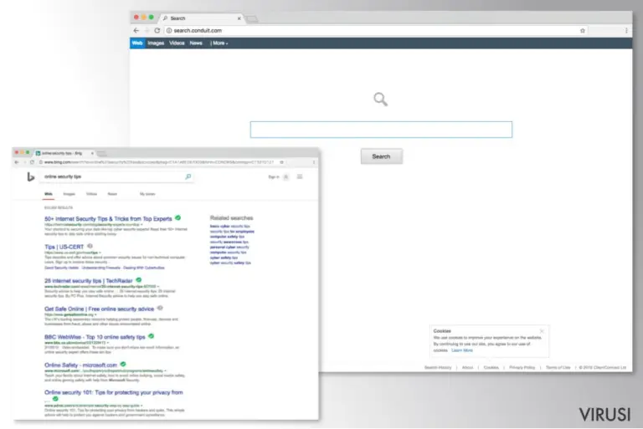The image size is (643, 429).
Task: Switch to Videos tab on Bing
Action: coord(91,194)
